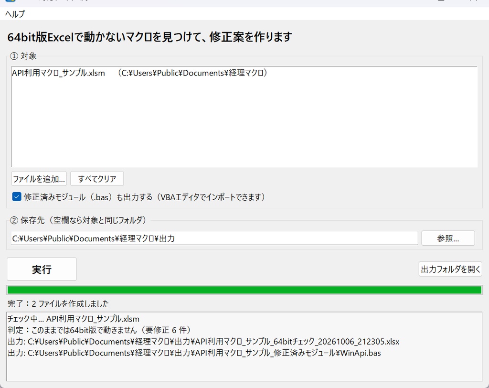The width and height of the screenshot is (489, 388).
Task: Click the log line 判定:このままでは64bit版で動きません
Action: [99, 330]
